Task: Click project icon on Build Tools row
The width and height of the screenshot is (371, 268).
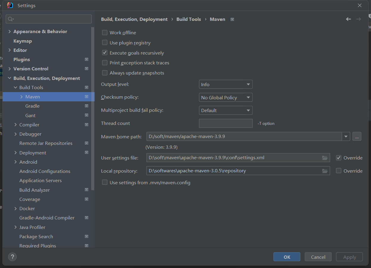Action: pyautogui.click(x=86, y=87)
